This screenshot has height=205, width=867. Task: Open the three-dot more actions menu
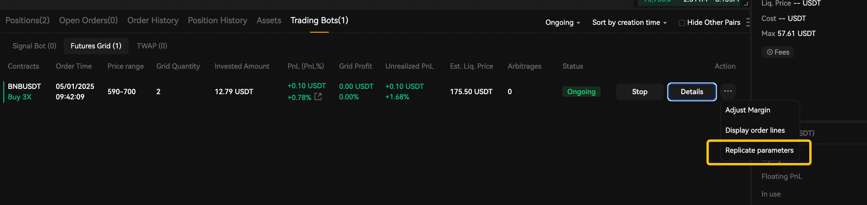[x=728, y=91]
